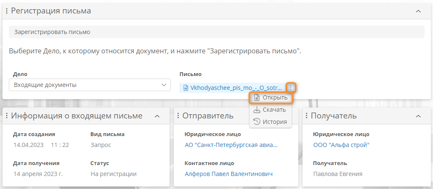Click the Контактное лицо label
This screenshot has width=433, height=189.
[x=209, y=163]
